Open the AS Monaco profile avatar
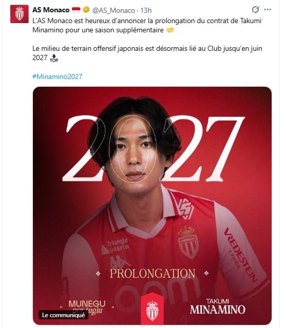Viewport: 286px width, 328px height. tap(20, 14)
